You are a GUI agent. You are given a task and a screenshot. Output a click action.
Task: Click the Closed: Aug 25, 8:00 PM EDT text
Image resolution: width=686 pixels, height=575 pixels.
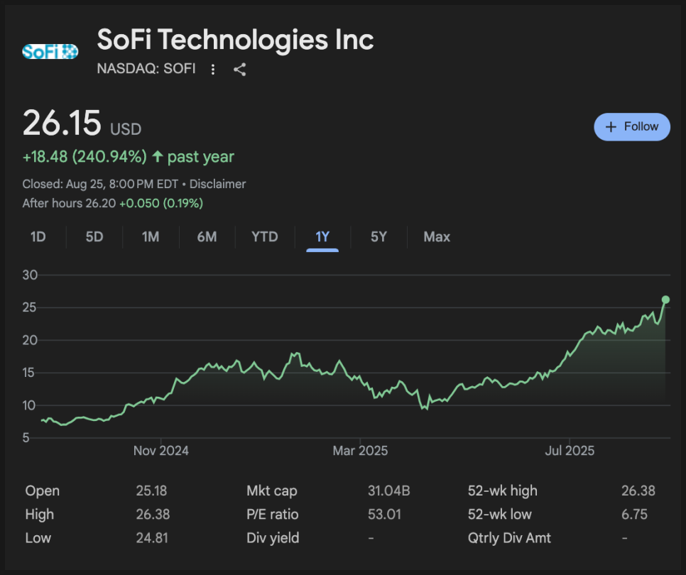click(x=100, y=184)
